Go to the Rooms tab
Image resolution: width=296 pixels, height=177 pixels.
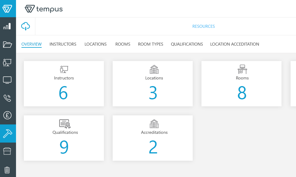(x=123, y=44)
